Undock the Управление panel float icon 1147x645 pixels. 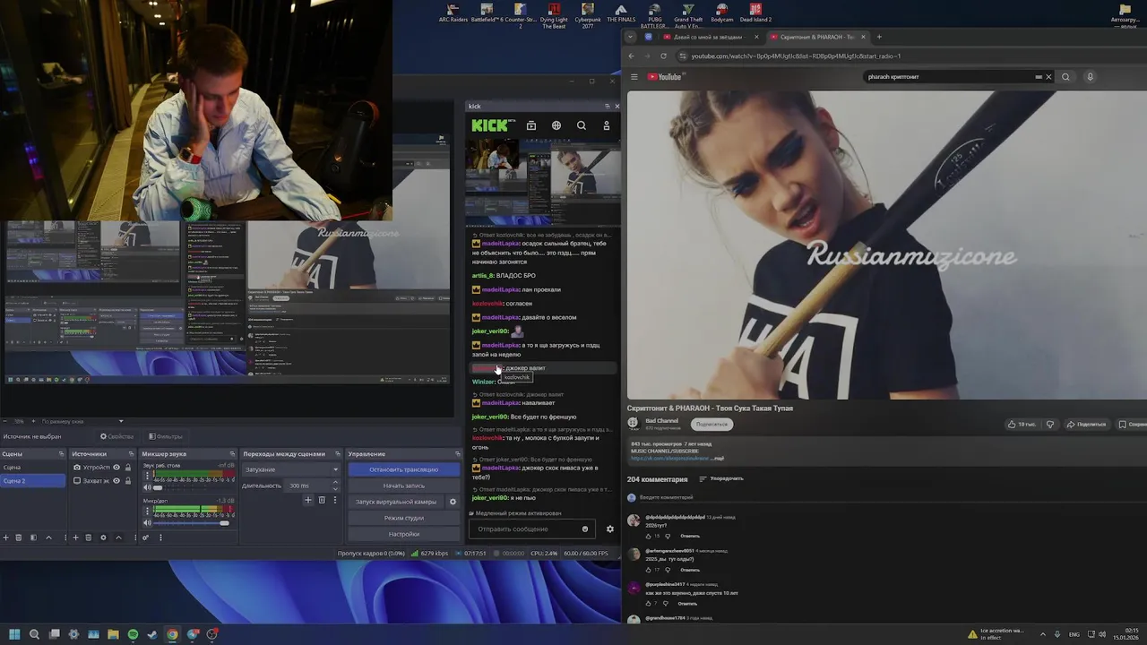tap(458, 454)
